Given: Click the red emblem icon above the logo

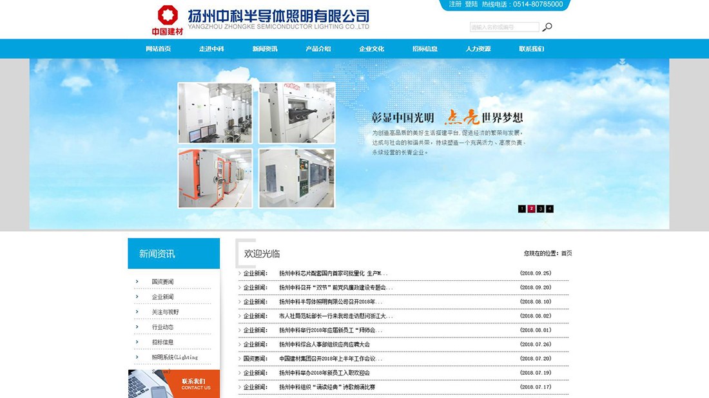Looking at the screenshot, I should [x=166, y=14].
